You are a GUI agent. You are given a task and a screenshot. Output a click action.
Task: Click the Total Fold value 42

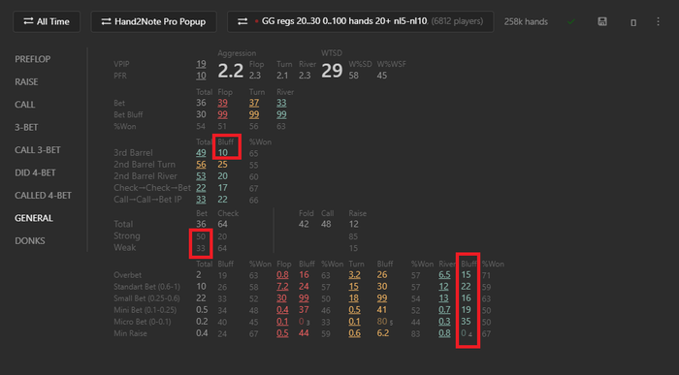click(x=304, y=224)
